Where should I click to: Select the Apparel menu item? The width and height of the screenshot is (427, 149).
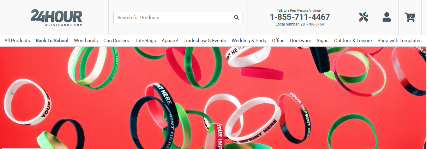(170, 41)
